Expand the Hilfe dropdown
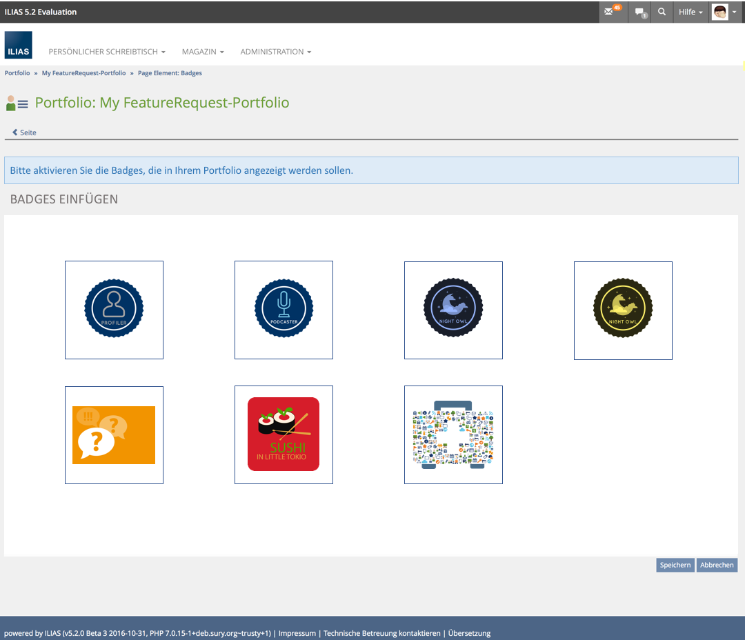The image size is (745, 640). coord(691,12)
